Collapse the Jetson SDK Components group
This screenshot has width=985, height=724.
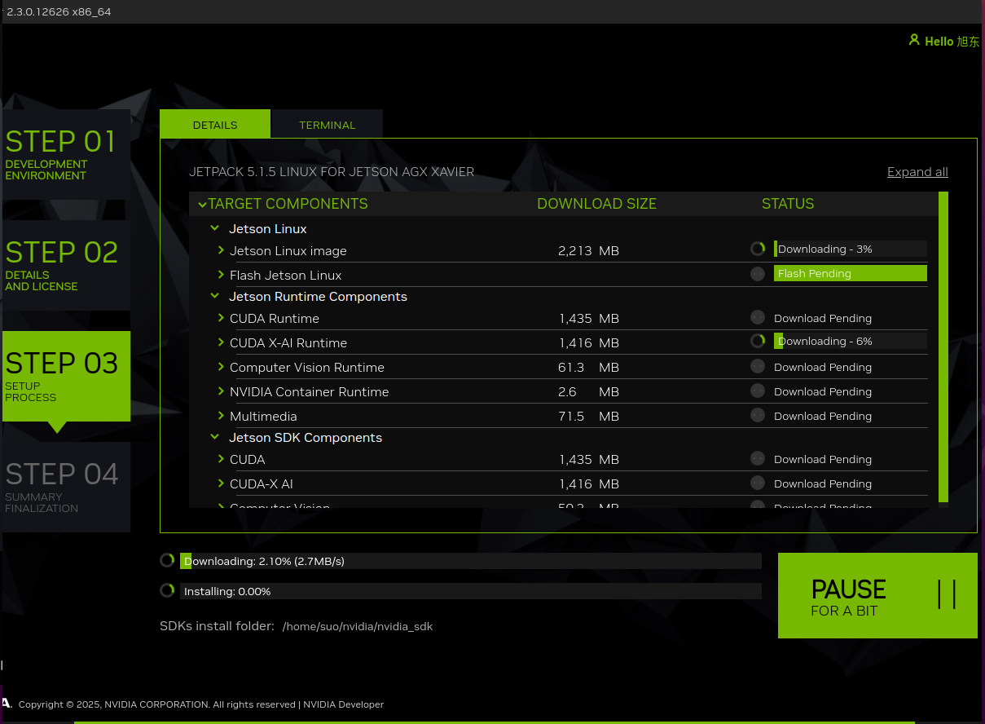(215, 438)
